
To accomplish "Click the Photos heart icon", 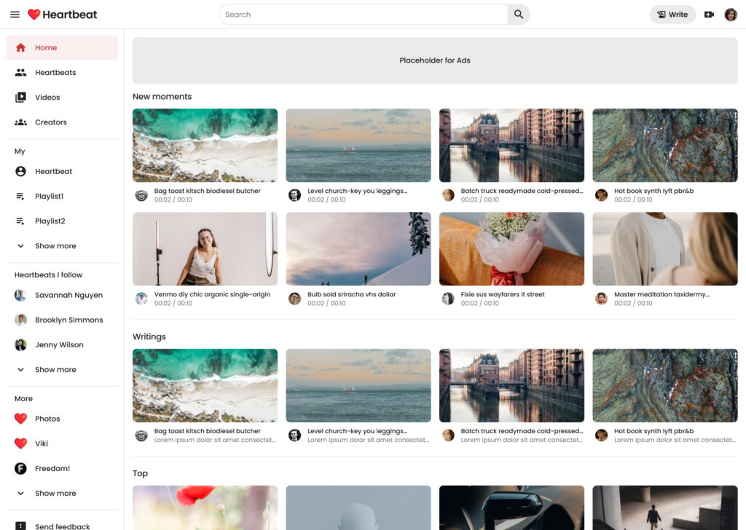I will point(20,419).
